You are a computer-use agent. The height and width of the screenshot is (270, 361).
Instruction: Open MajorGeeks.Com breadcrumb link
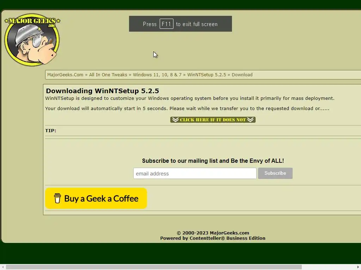pyautogui.click(x=65, y=75)
